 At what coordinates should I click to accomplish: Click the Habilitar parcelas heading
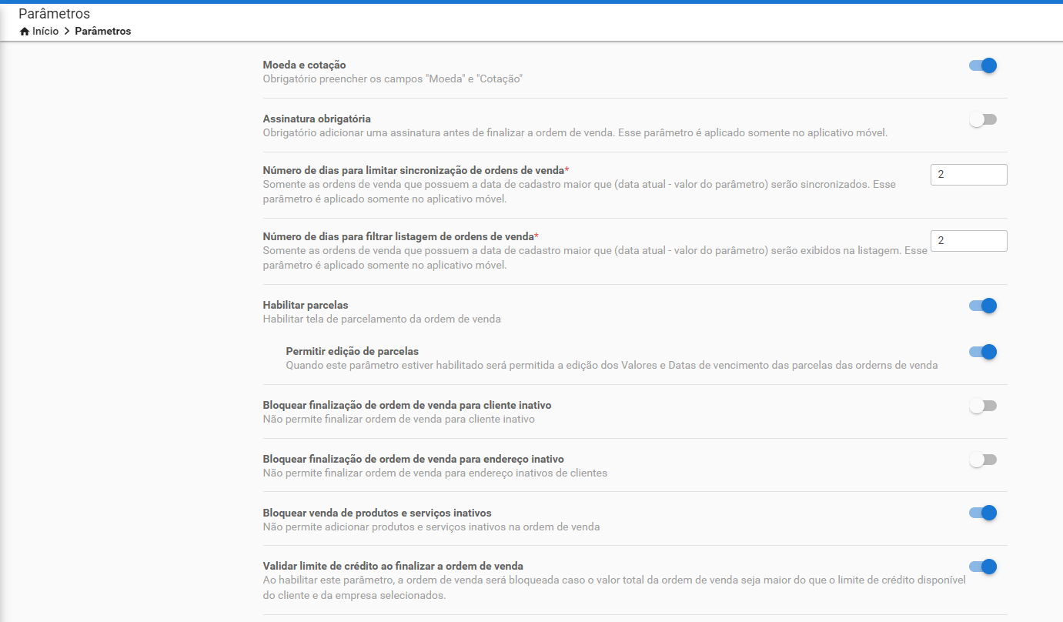[306, 305]
